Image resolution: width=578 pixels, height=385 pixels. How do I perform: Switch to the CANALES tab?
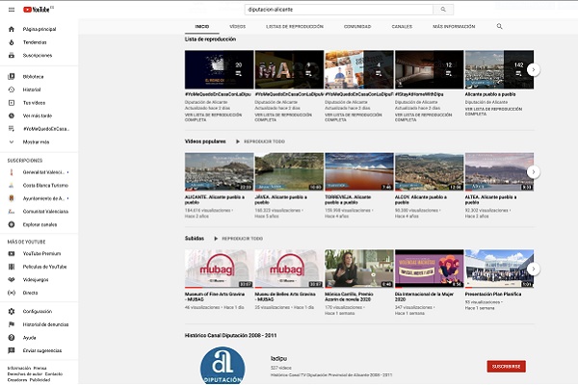click(x=402, y=27)
